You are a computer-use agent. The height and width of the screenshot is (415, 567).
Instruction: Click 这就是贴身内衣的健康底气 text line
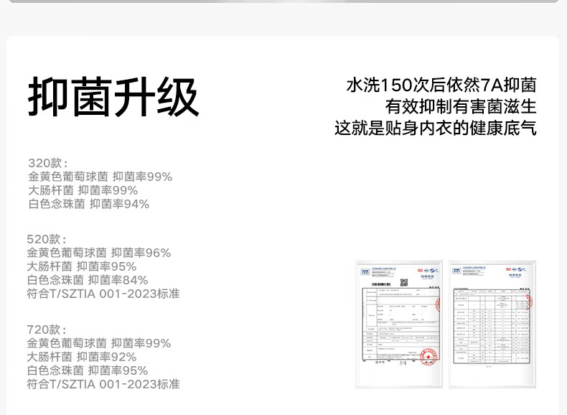436,128
